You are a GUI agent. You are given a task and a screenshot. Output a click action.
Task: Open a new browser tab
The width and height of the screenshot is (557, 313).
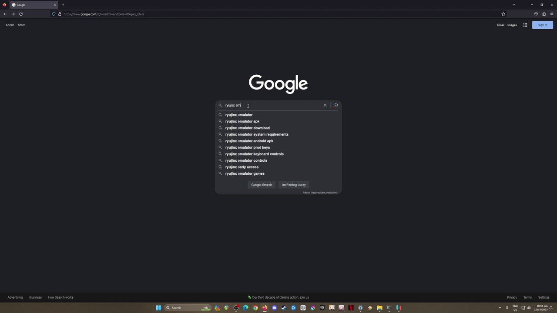[x=63, y=5]
